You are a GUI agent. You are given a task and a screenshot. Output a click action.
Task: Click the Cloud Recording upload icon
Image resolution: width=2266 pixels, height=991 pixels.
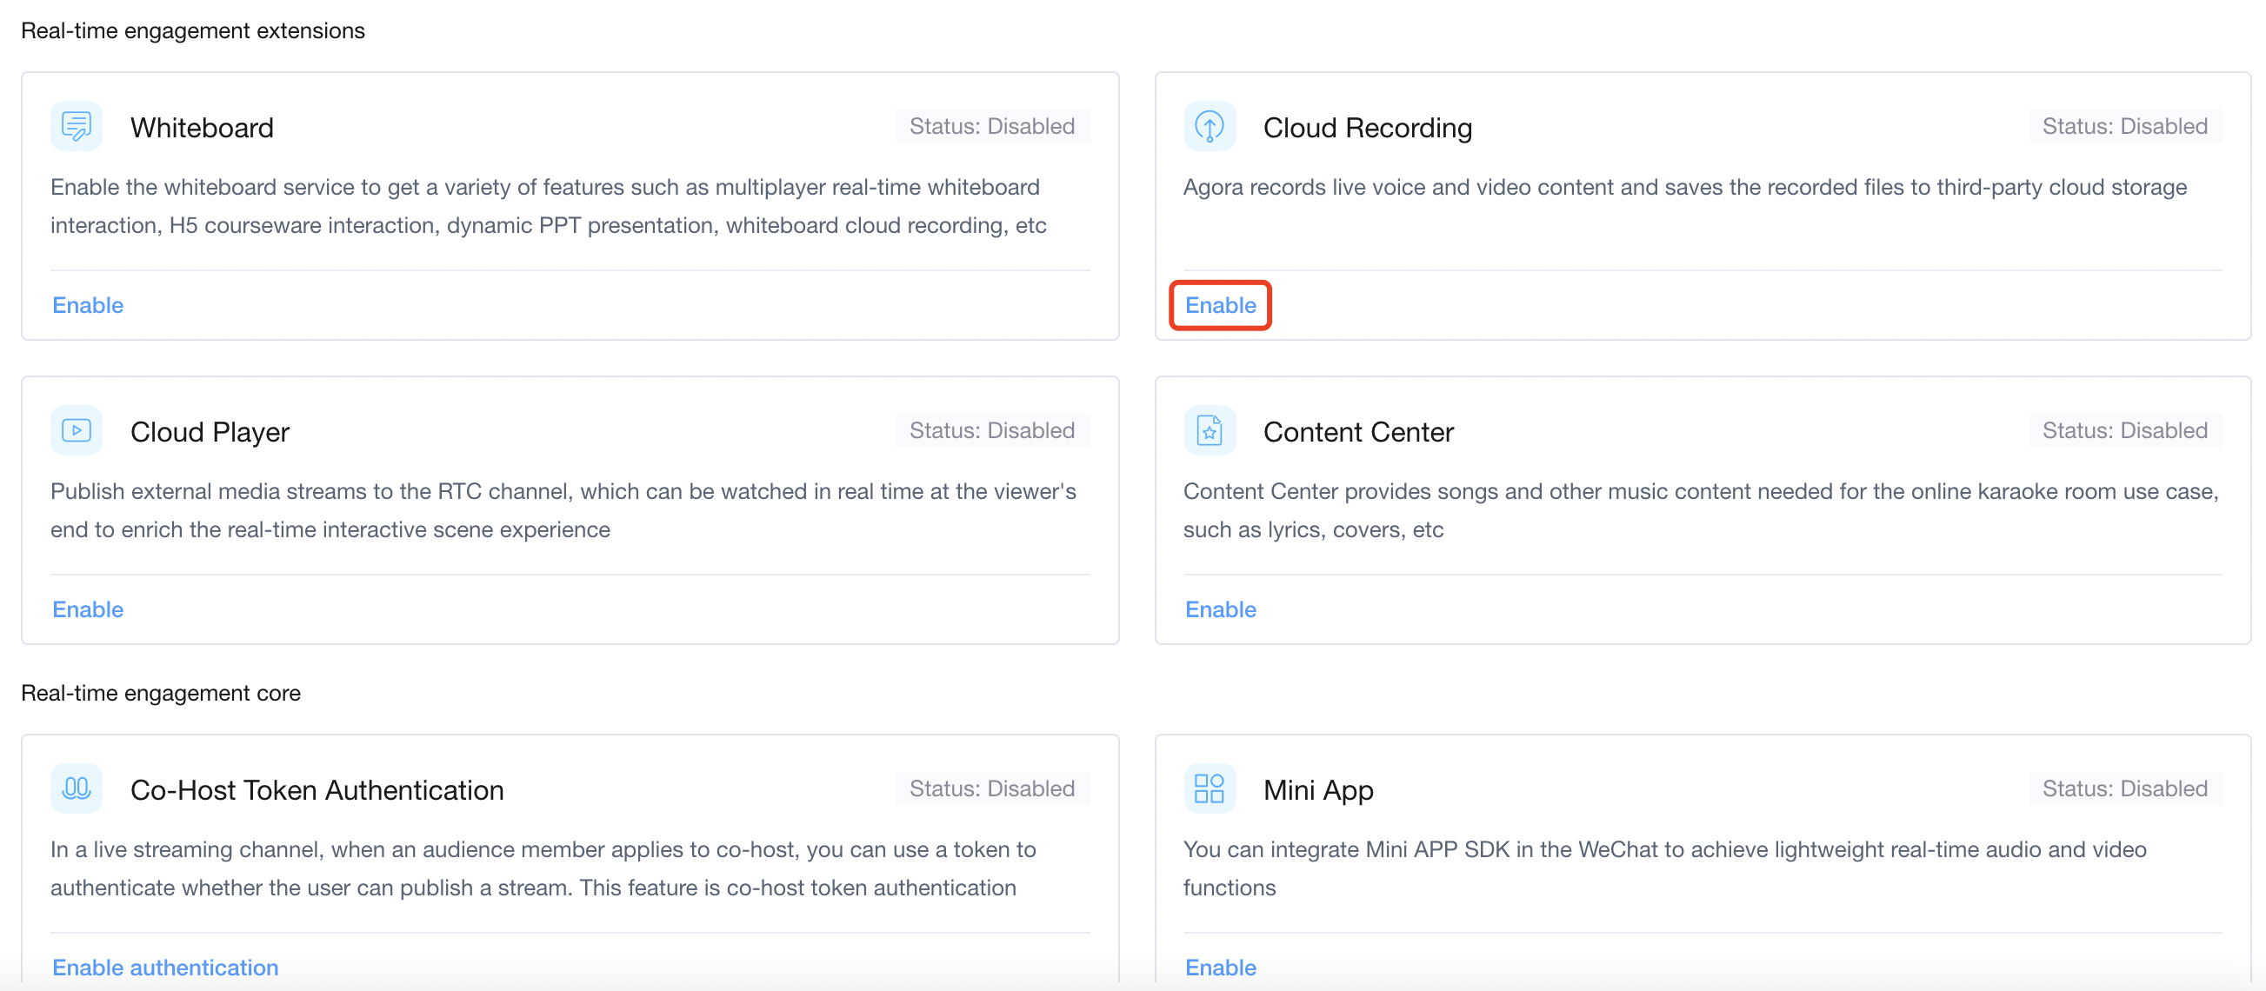pos(1210,127)
